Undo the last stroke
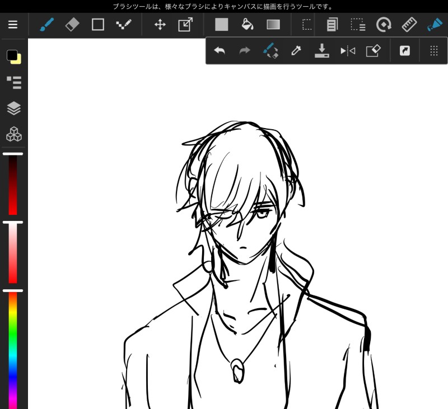448x409 pixels. (220, 51)
